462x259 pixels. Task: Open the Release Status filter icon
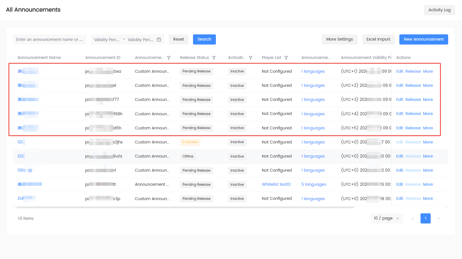click(x=214, y=58)
